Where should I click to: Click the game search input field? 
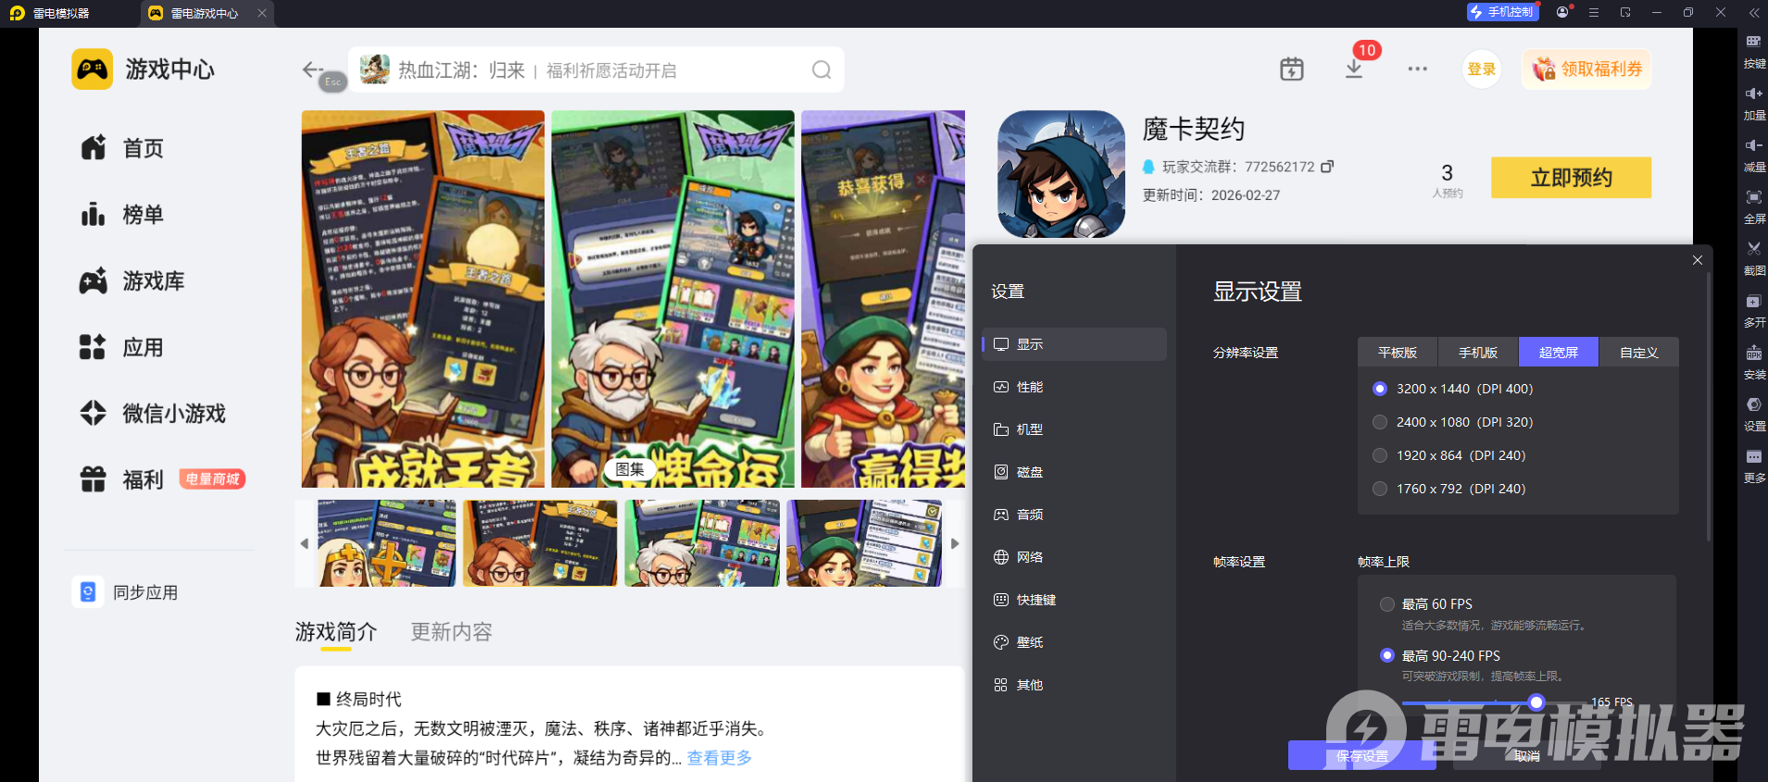[x=596, y=70]
